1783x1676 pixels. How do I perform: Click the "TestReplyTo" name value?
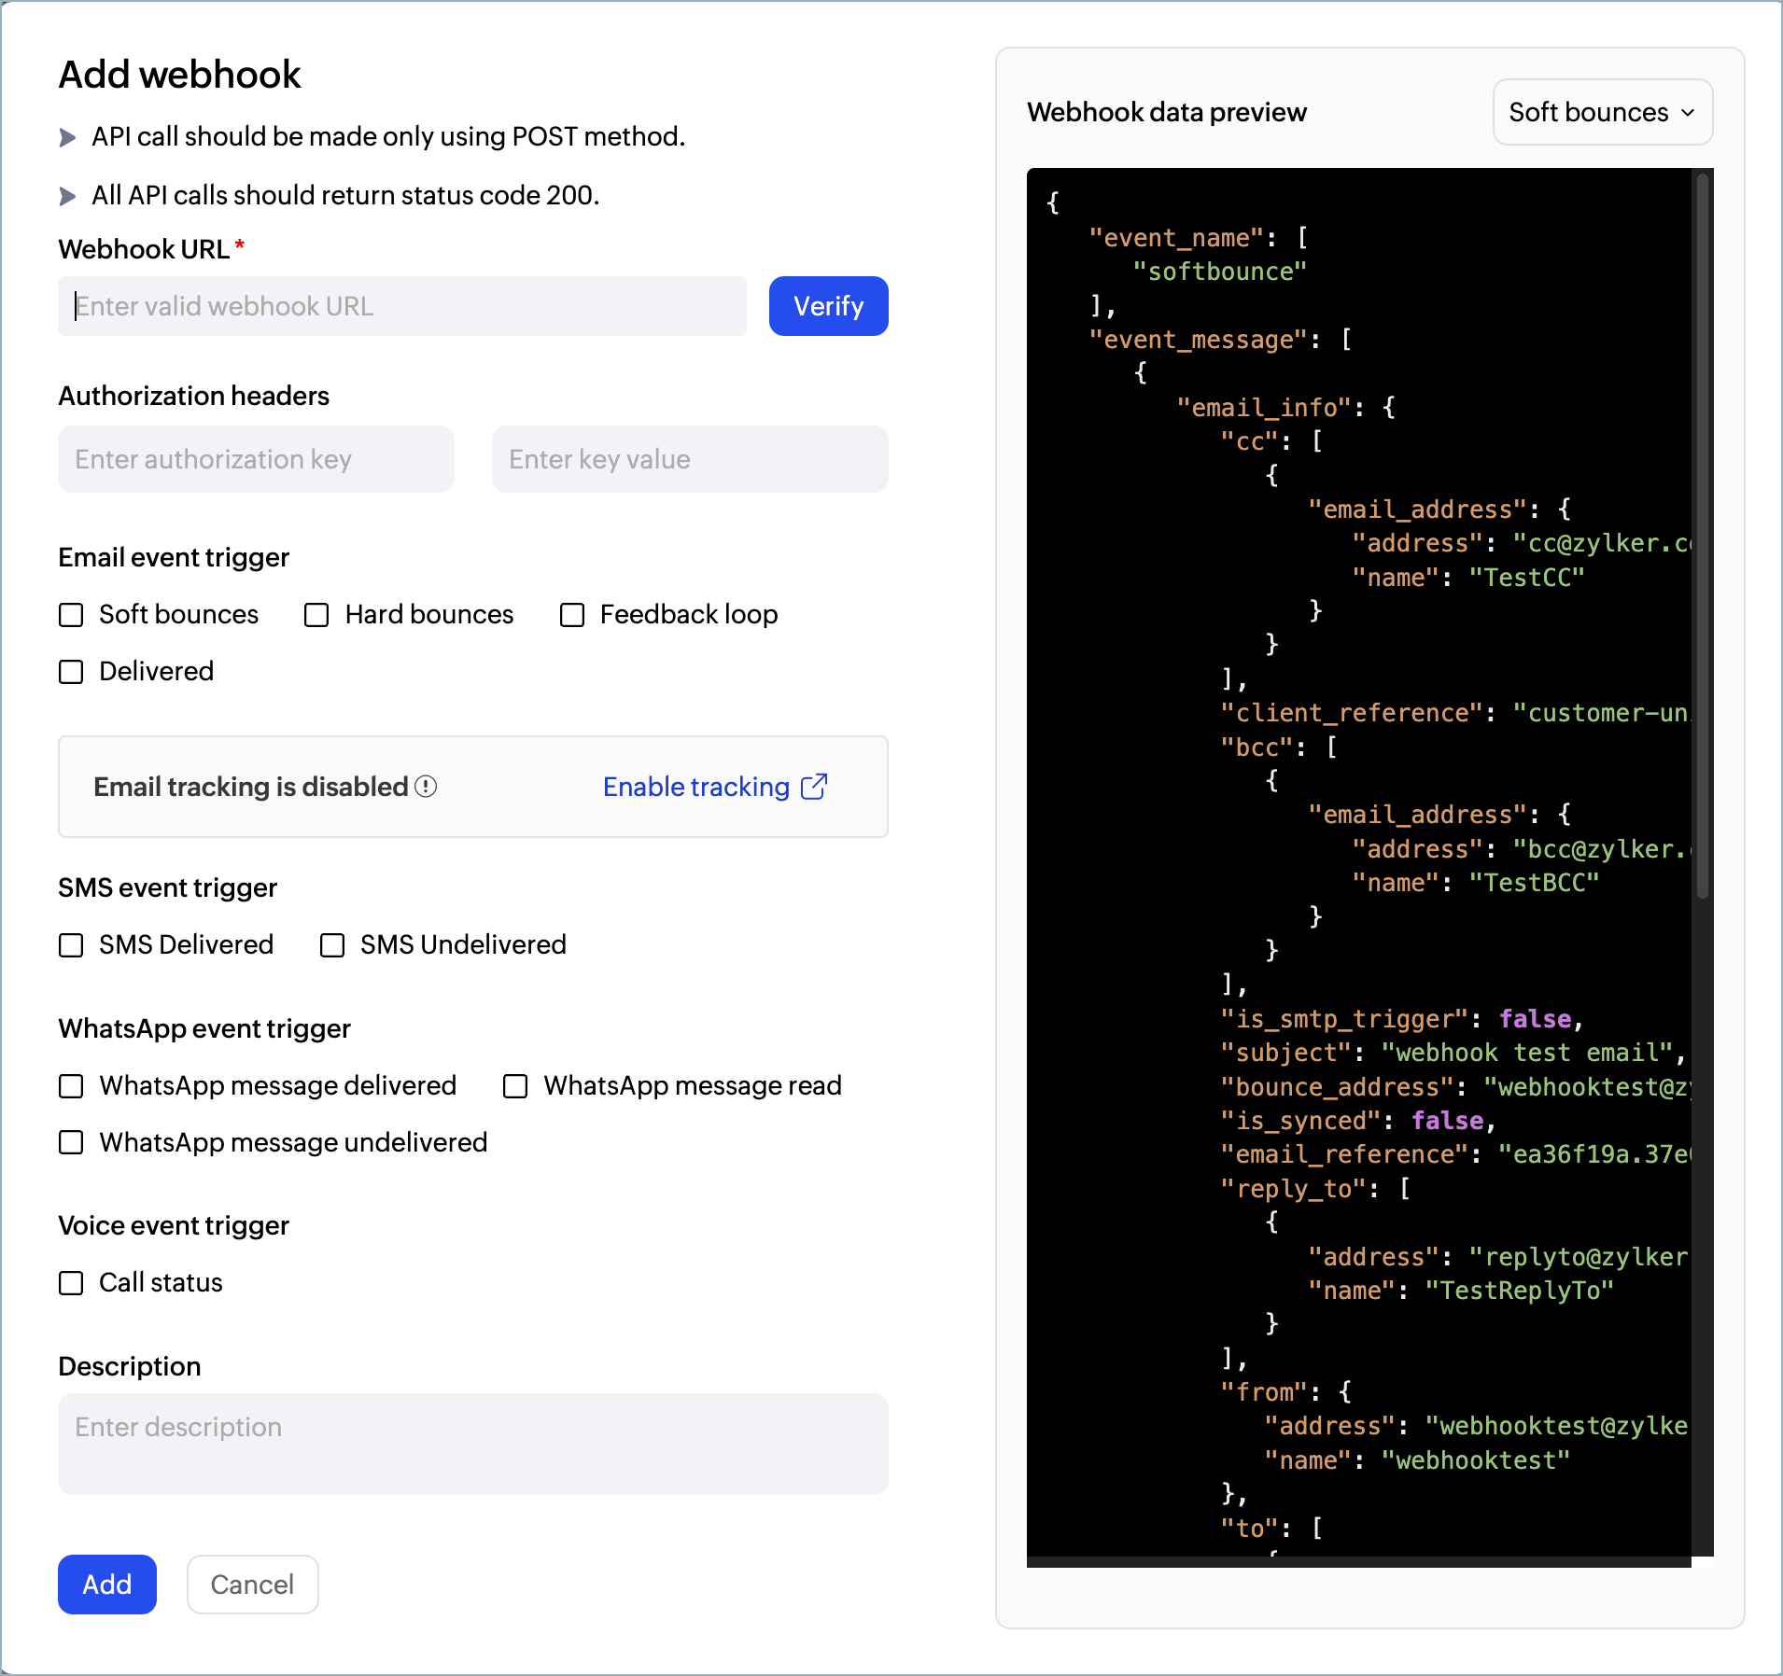point(1520,1291)
